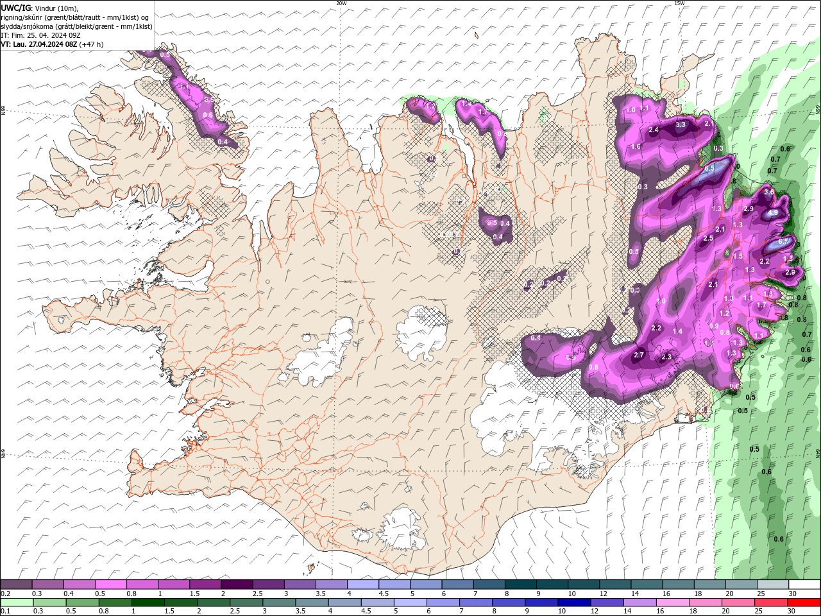Click the '15W' longitude label

click(679, 3)
